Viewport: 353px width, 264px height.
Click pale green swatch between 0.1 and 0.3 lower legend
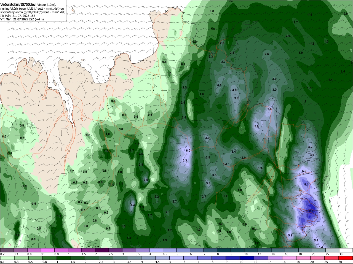click(x=7, y=258)
